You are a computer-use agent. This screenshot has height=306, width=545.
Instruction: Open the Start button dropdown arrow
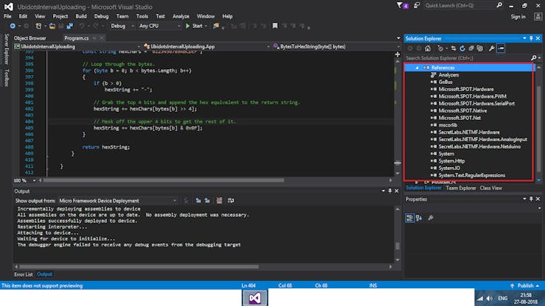coord(206,26)
